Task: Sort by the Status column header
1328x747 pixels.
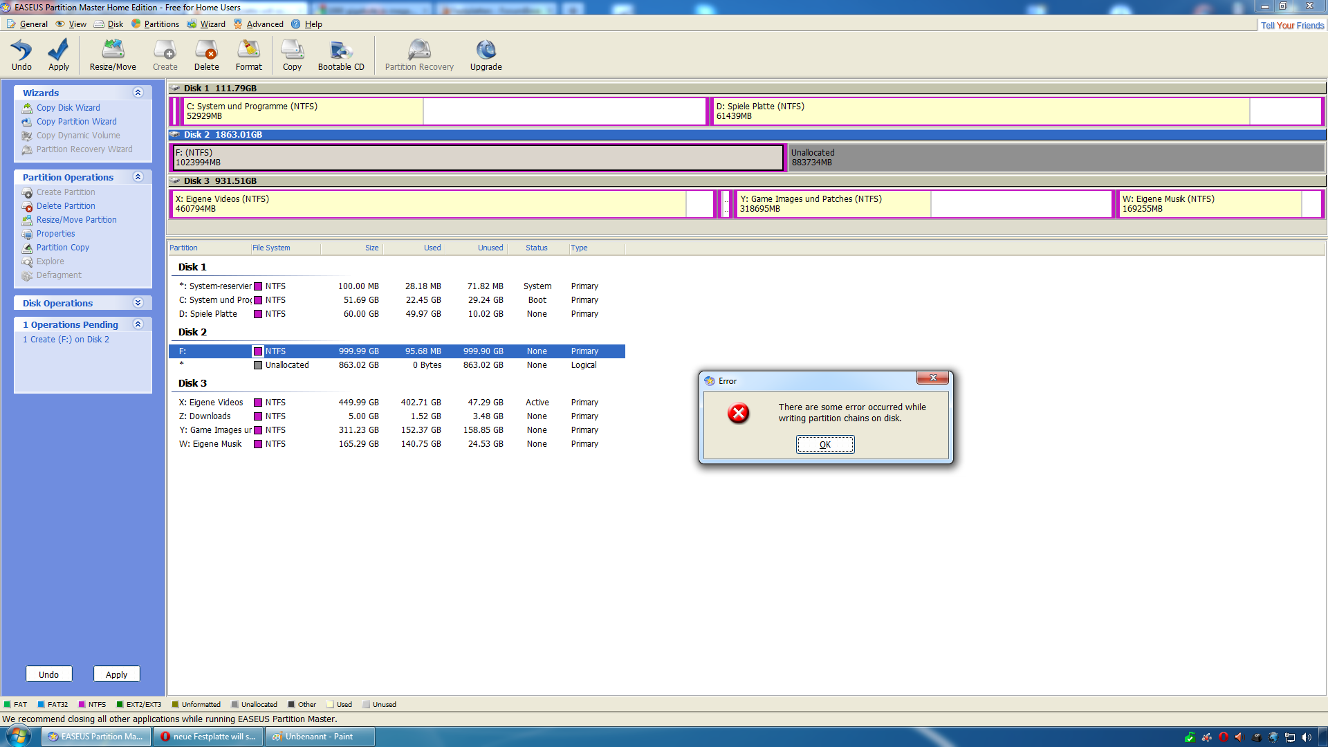Action: [537, 248]
